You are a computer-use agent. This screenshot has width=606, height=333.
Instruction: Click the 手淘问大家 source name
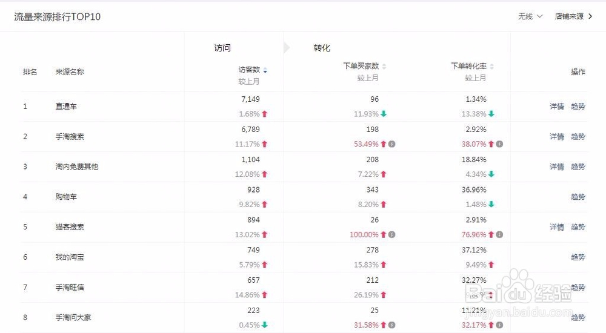[73, 317]
